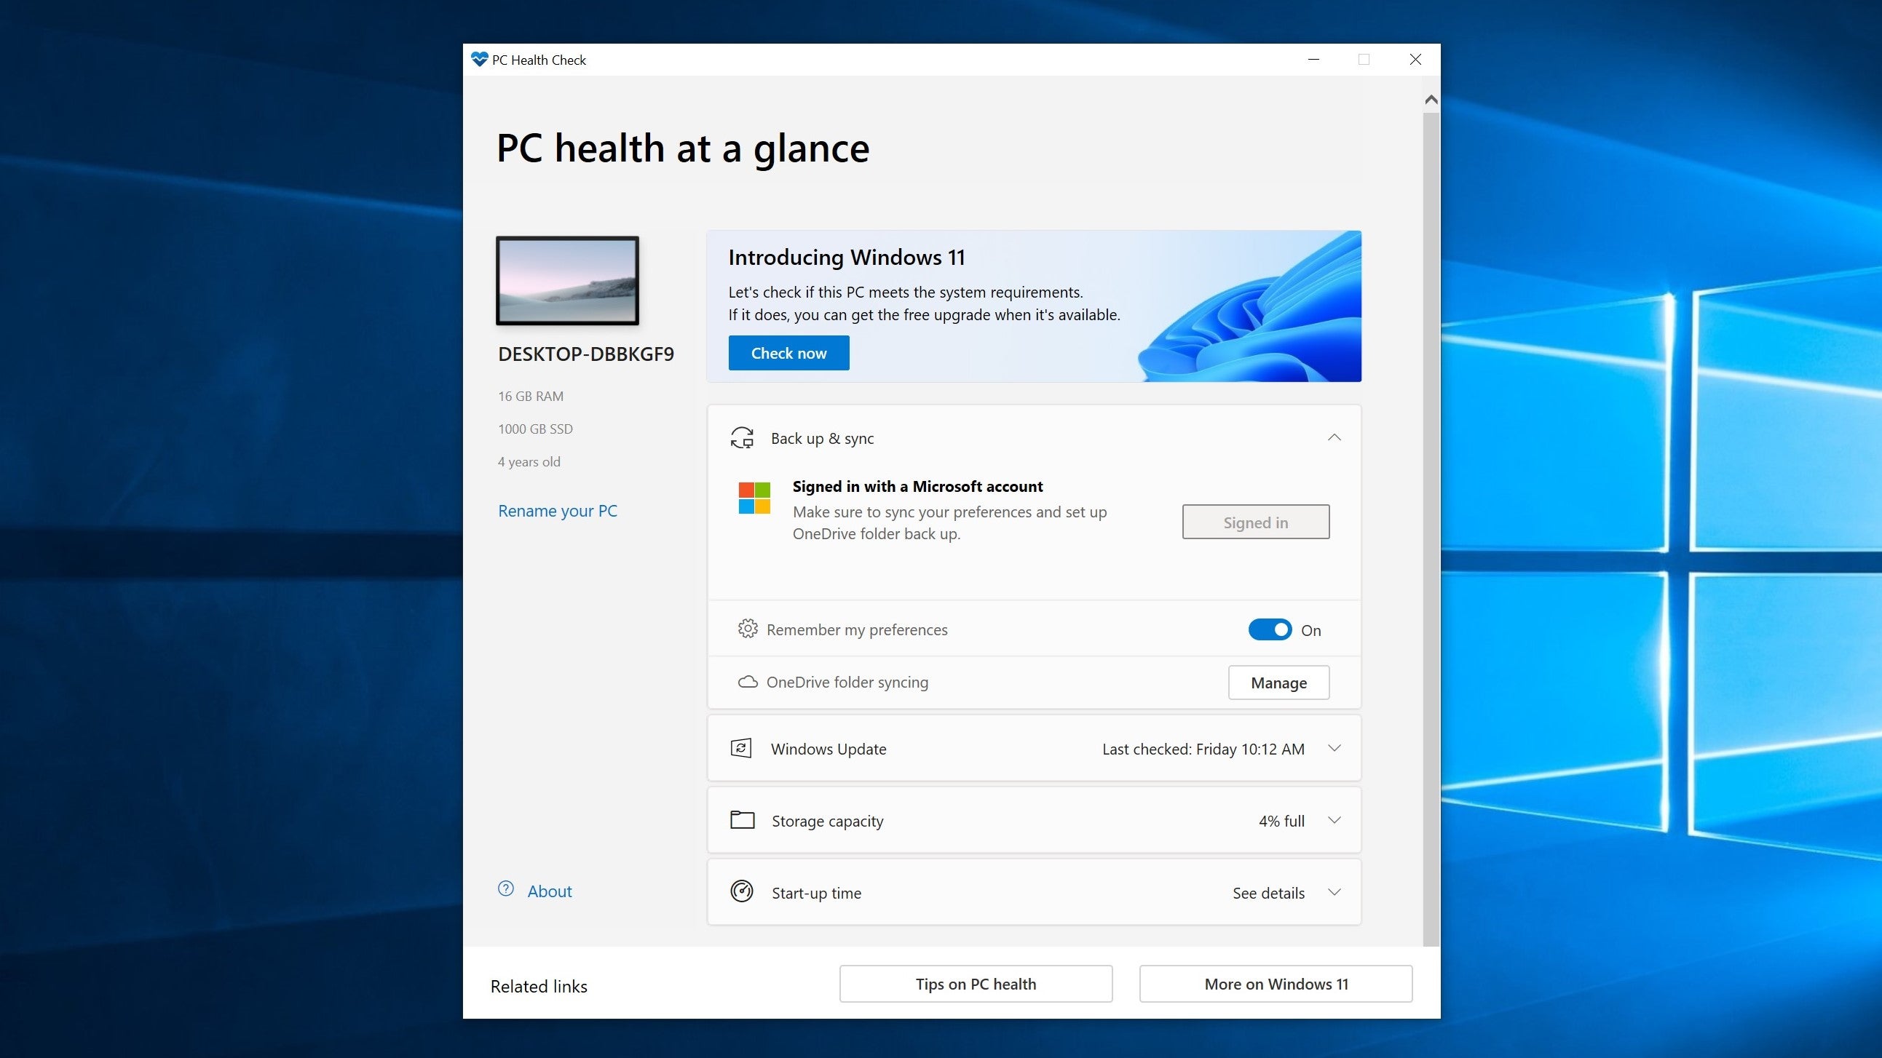
Task: Click the Check now button for Windows 11
Action: pos(788,351)
